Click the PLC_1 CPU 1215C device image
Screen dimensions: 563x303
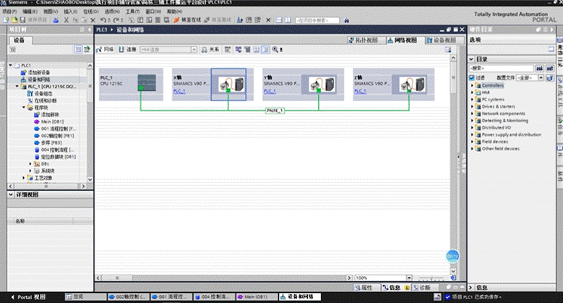tap(147, 83)
